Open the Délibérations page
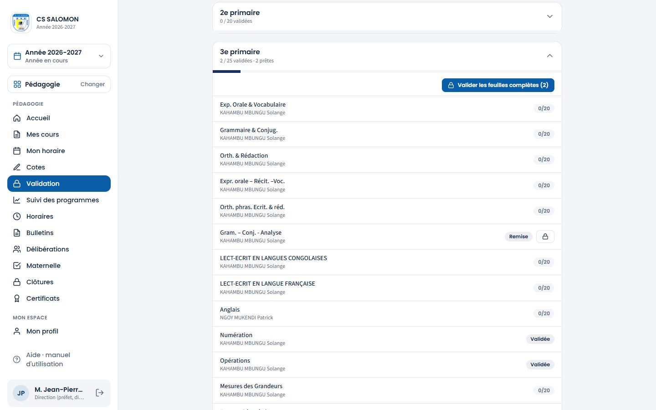This screenshot has width=656, height=410. coord(59,249)
